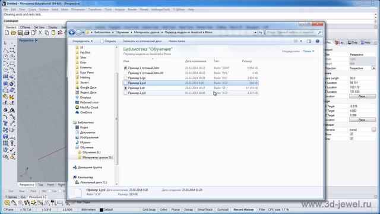The image size is (380, 214).
Task: Open File menu in Rhino
Action: (5, 10)
